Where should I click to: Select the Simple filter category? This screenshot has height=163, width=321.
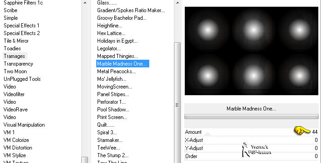pos(11,18)
